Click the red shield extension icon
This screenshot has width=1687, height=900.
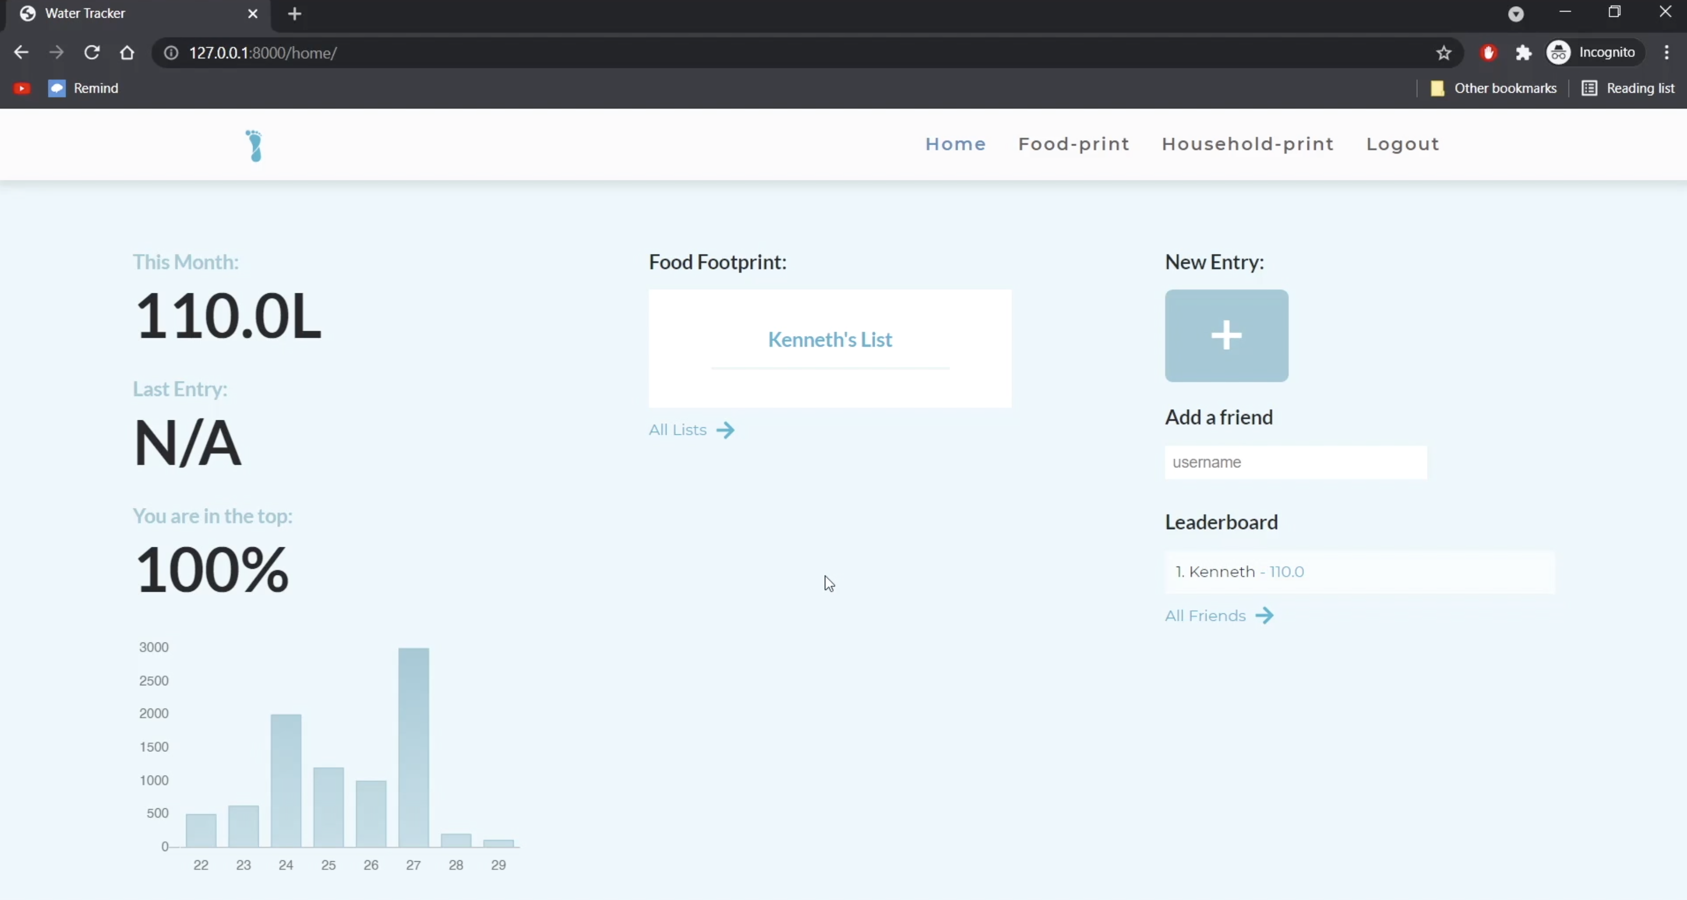click(1488, 53)
